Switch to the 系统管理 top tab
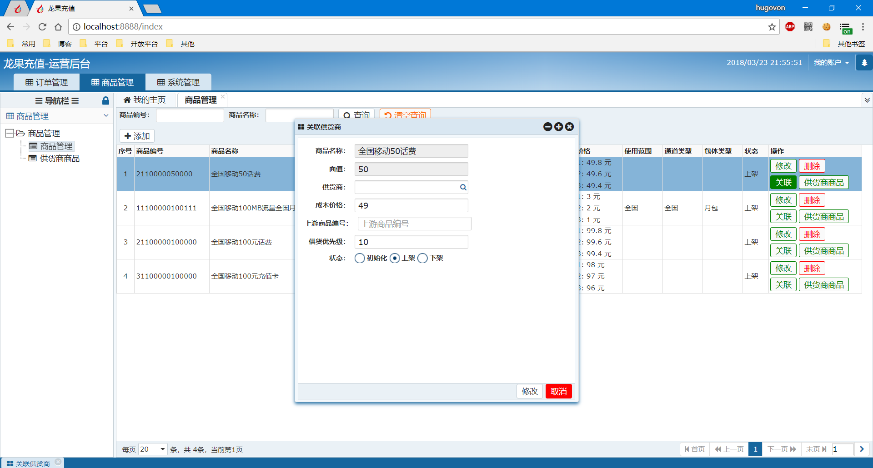 coord(179,82)
